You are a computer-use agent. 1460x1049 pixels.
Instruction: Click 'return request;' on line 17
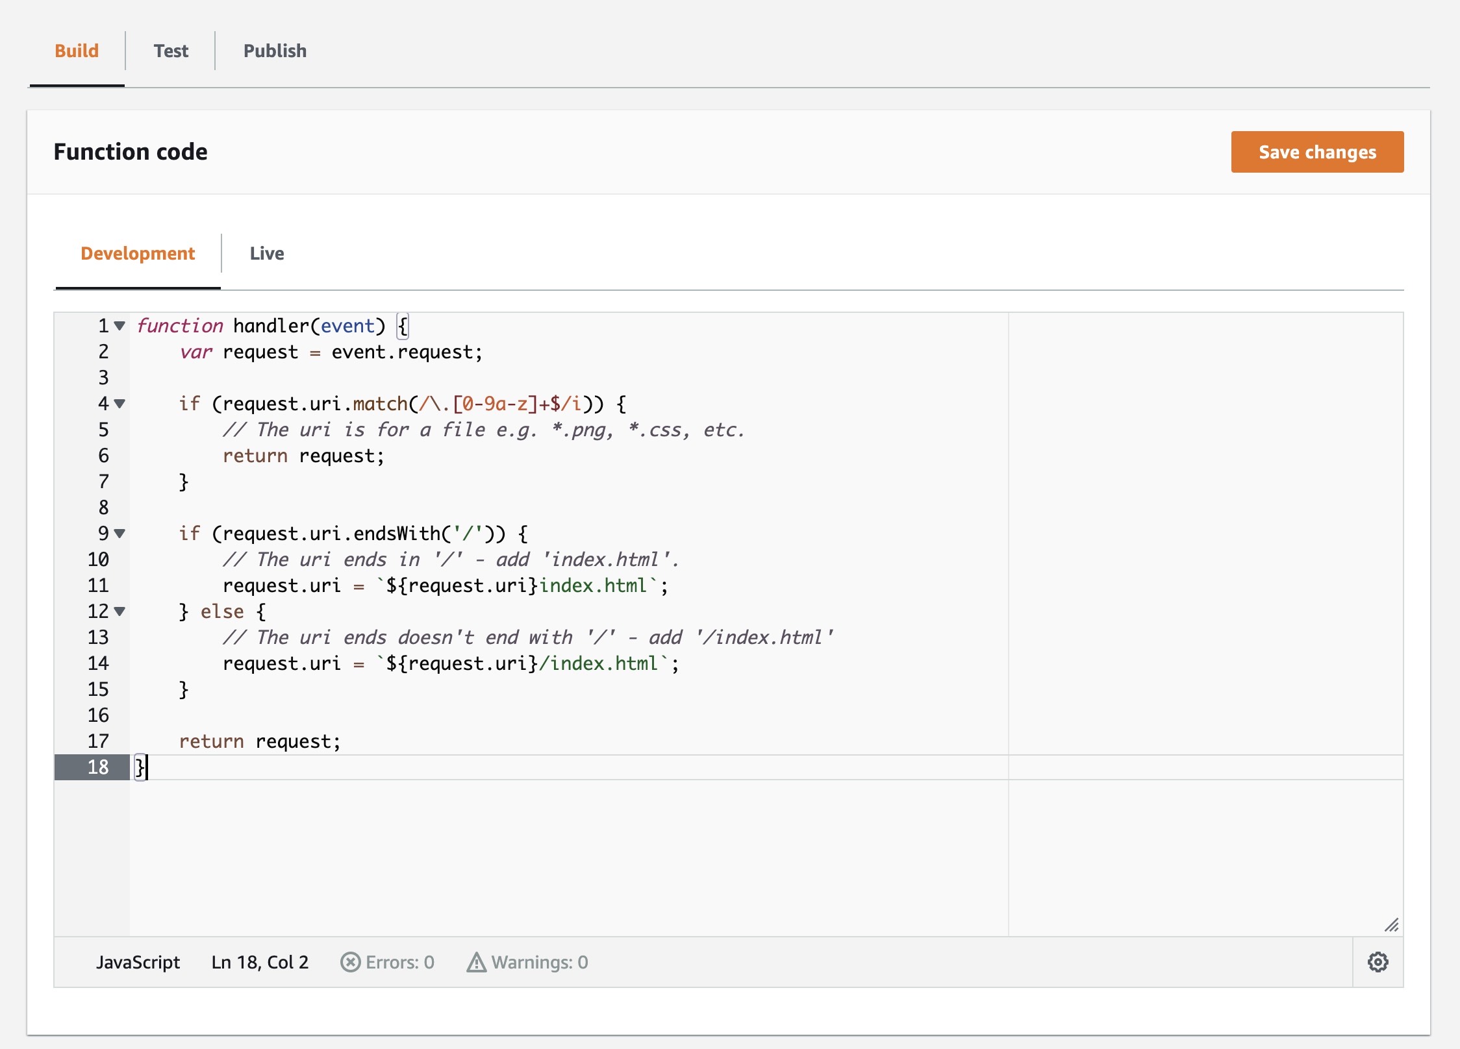coord(260,741)
